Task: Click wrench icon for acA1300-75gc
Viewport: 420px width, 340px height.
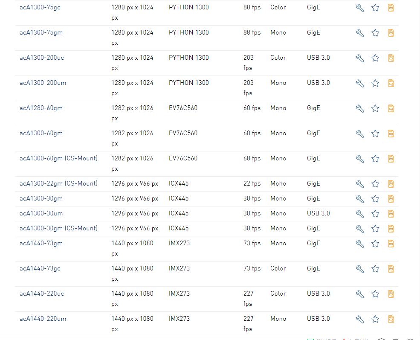Action: (x=360, y=8)
